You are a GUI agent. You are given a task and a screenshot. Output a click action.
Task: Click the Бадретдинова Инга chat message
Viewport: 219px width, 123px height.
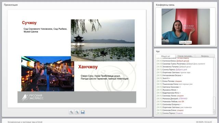169,93
